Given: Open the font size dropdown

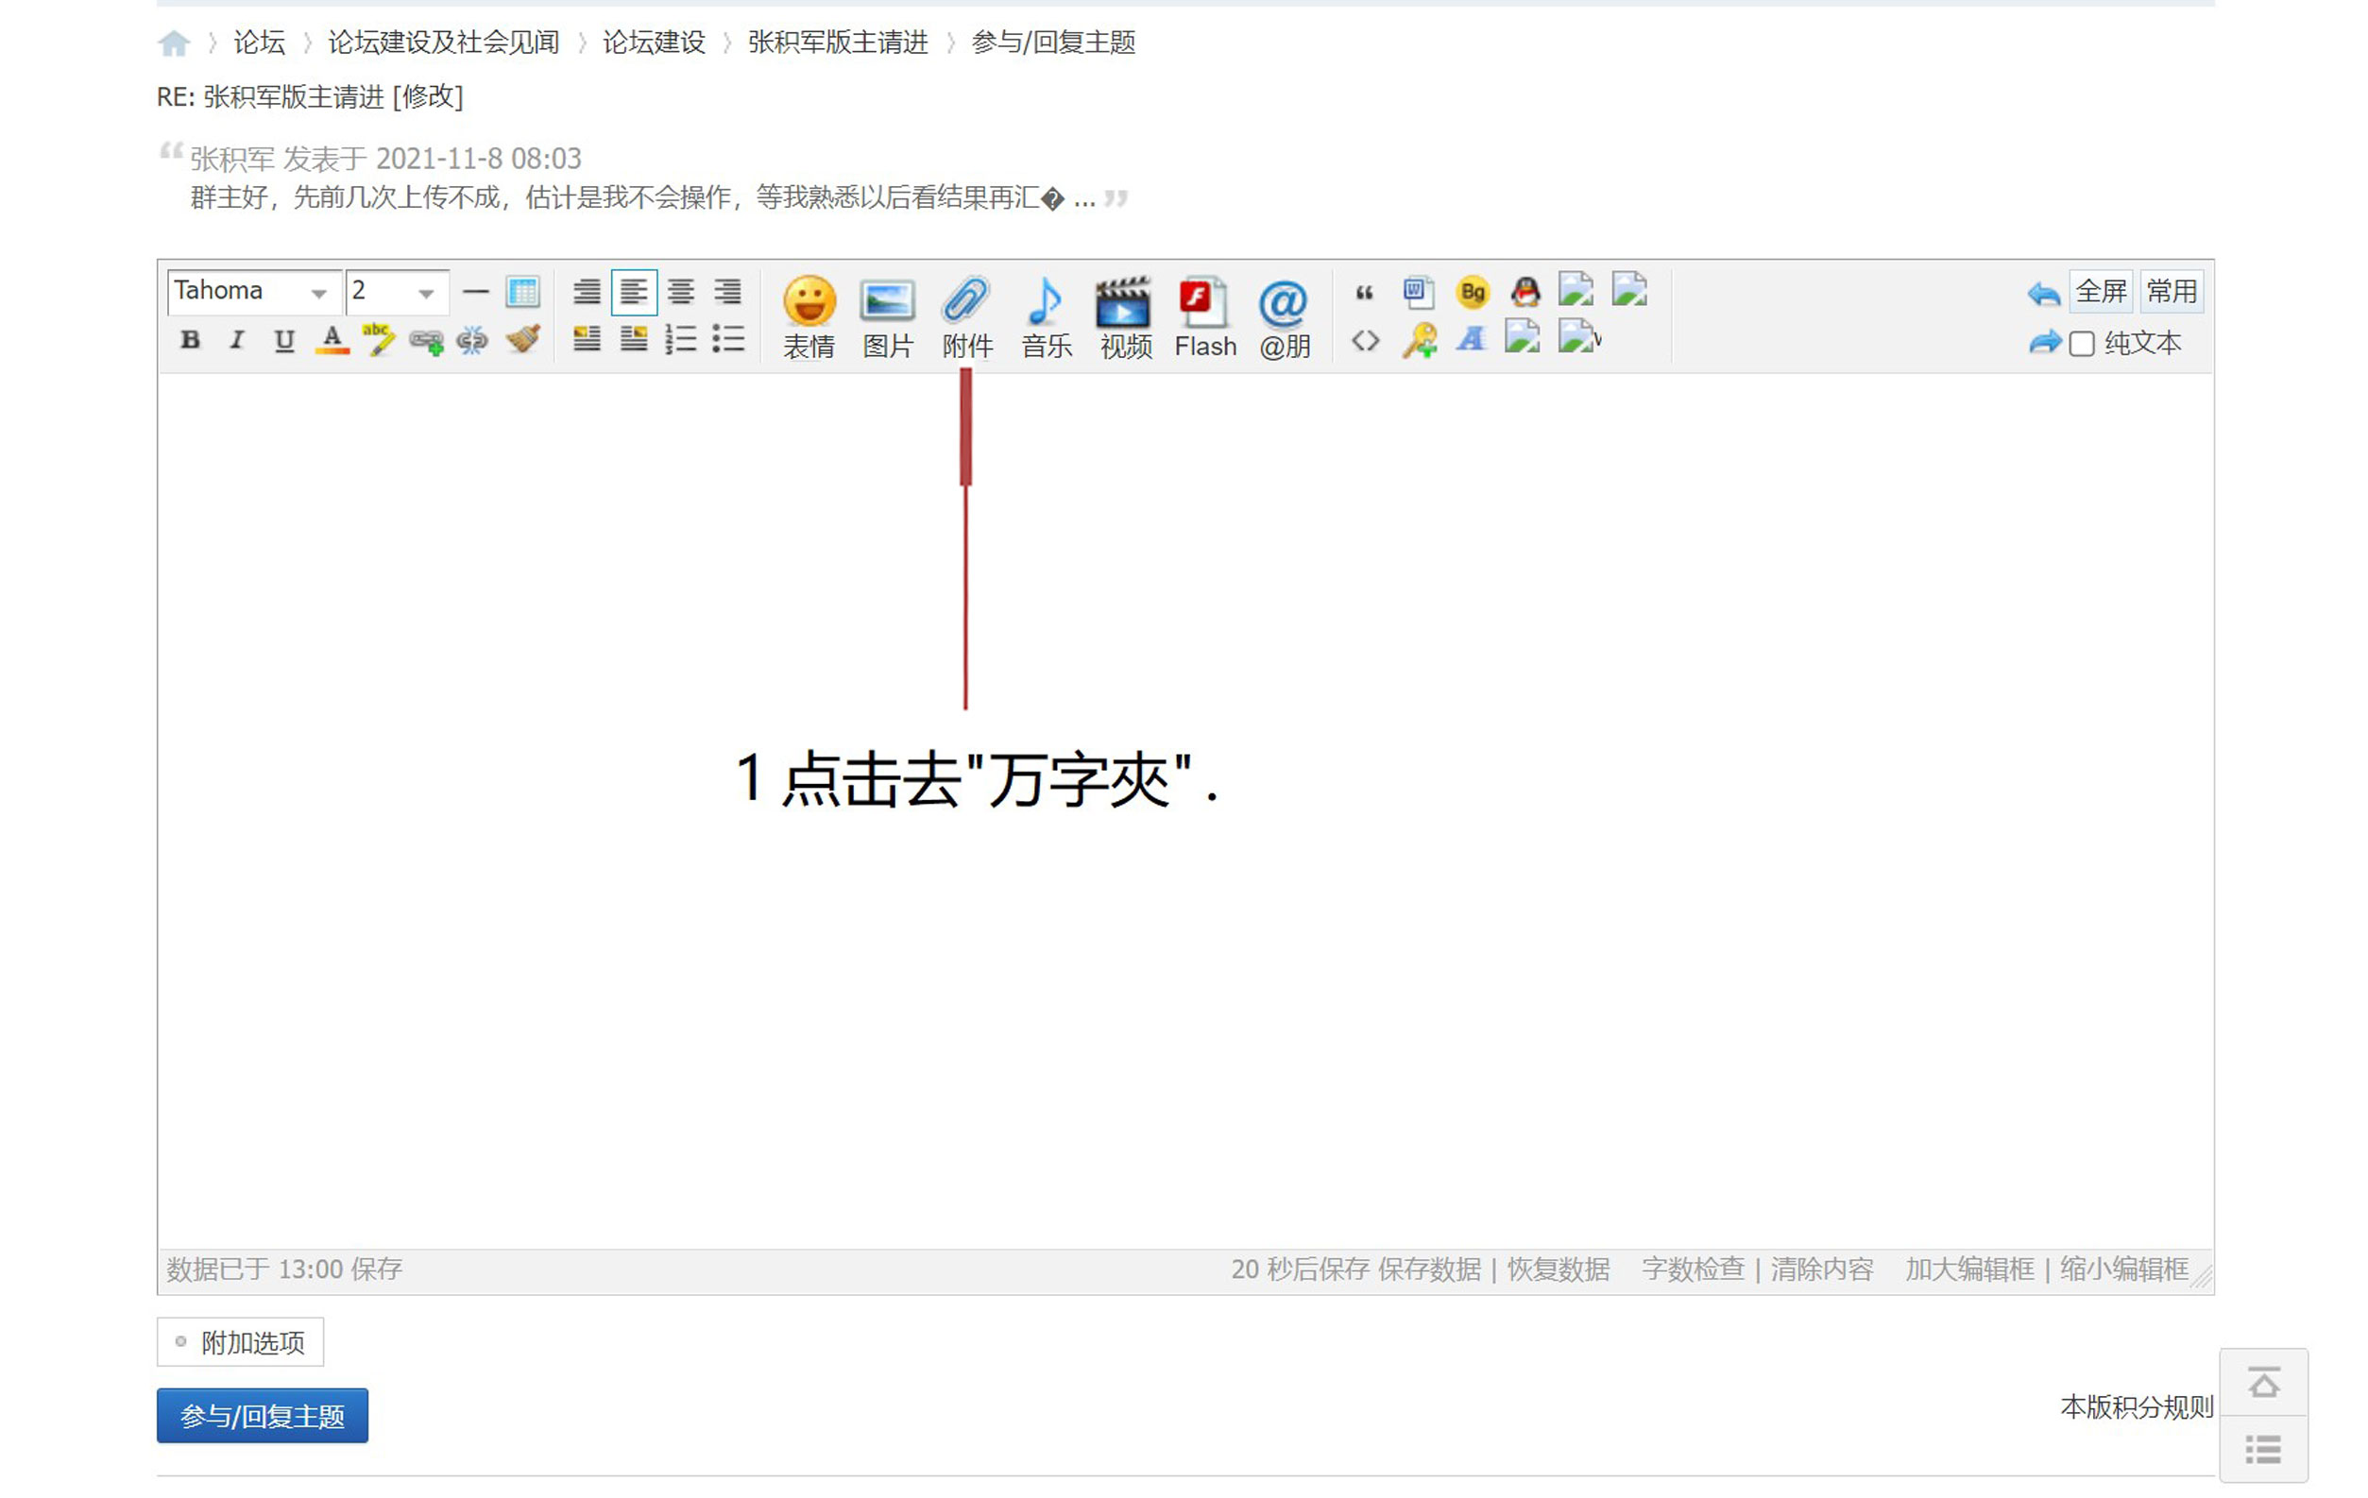Looking at the screenshot, I should click(393, 291).
